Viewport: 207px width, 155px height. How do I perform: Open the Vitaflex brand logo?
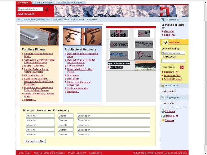point(144,55)
